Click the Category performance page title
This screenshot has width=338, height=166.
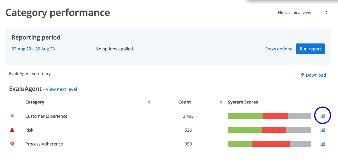point(58,13)
